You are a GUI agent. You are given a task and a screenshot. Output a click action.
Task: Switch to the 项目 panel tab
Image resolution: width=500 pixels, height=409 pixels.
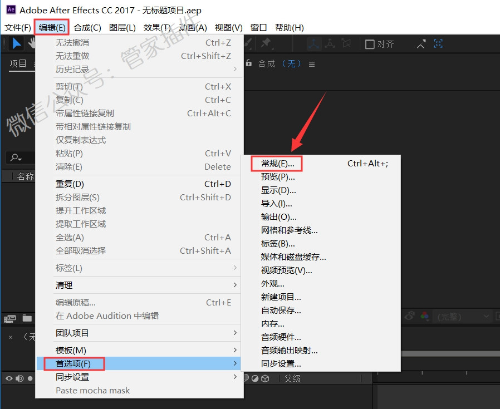coord(18,63)
